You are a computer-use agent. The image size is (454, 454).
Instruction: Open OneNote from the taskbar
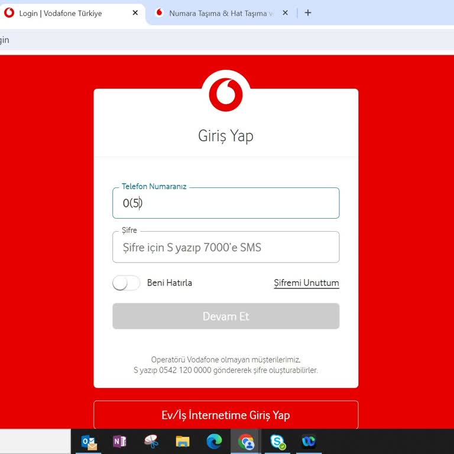coord(119,441)
